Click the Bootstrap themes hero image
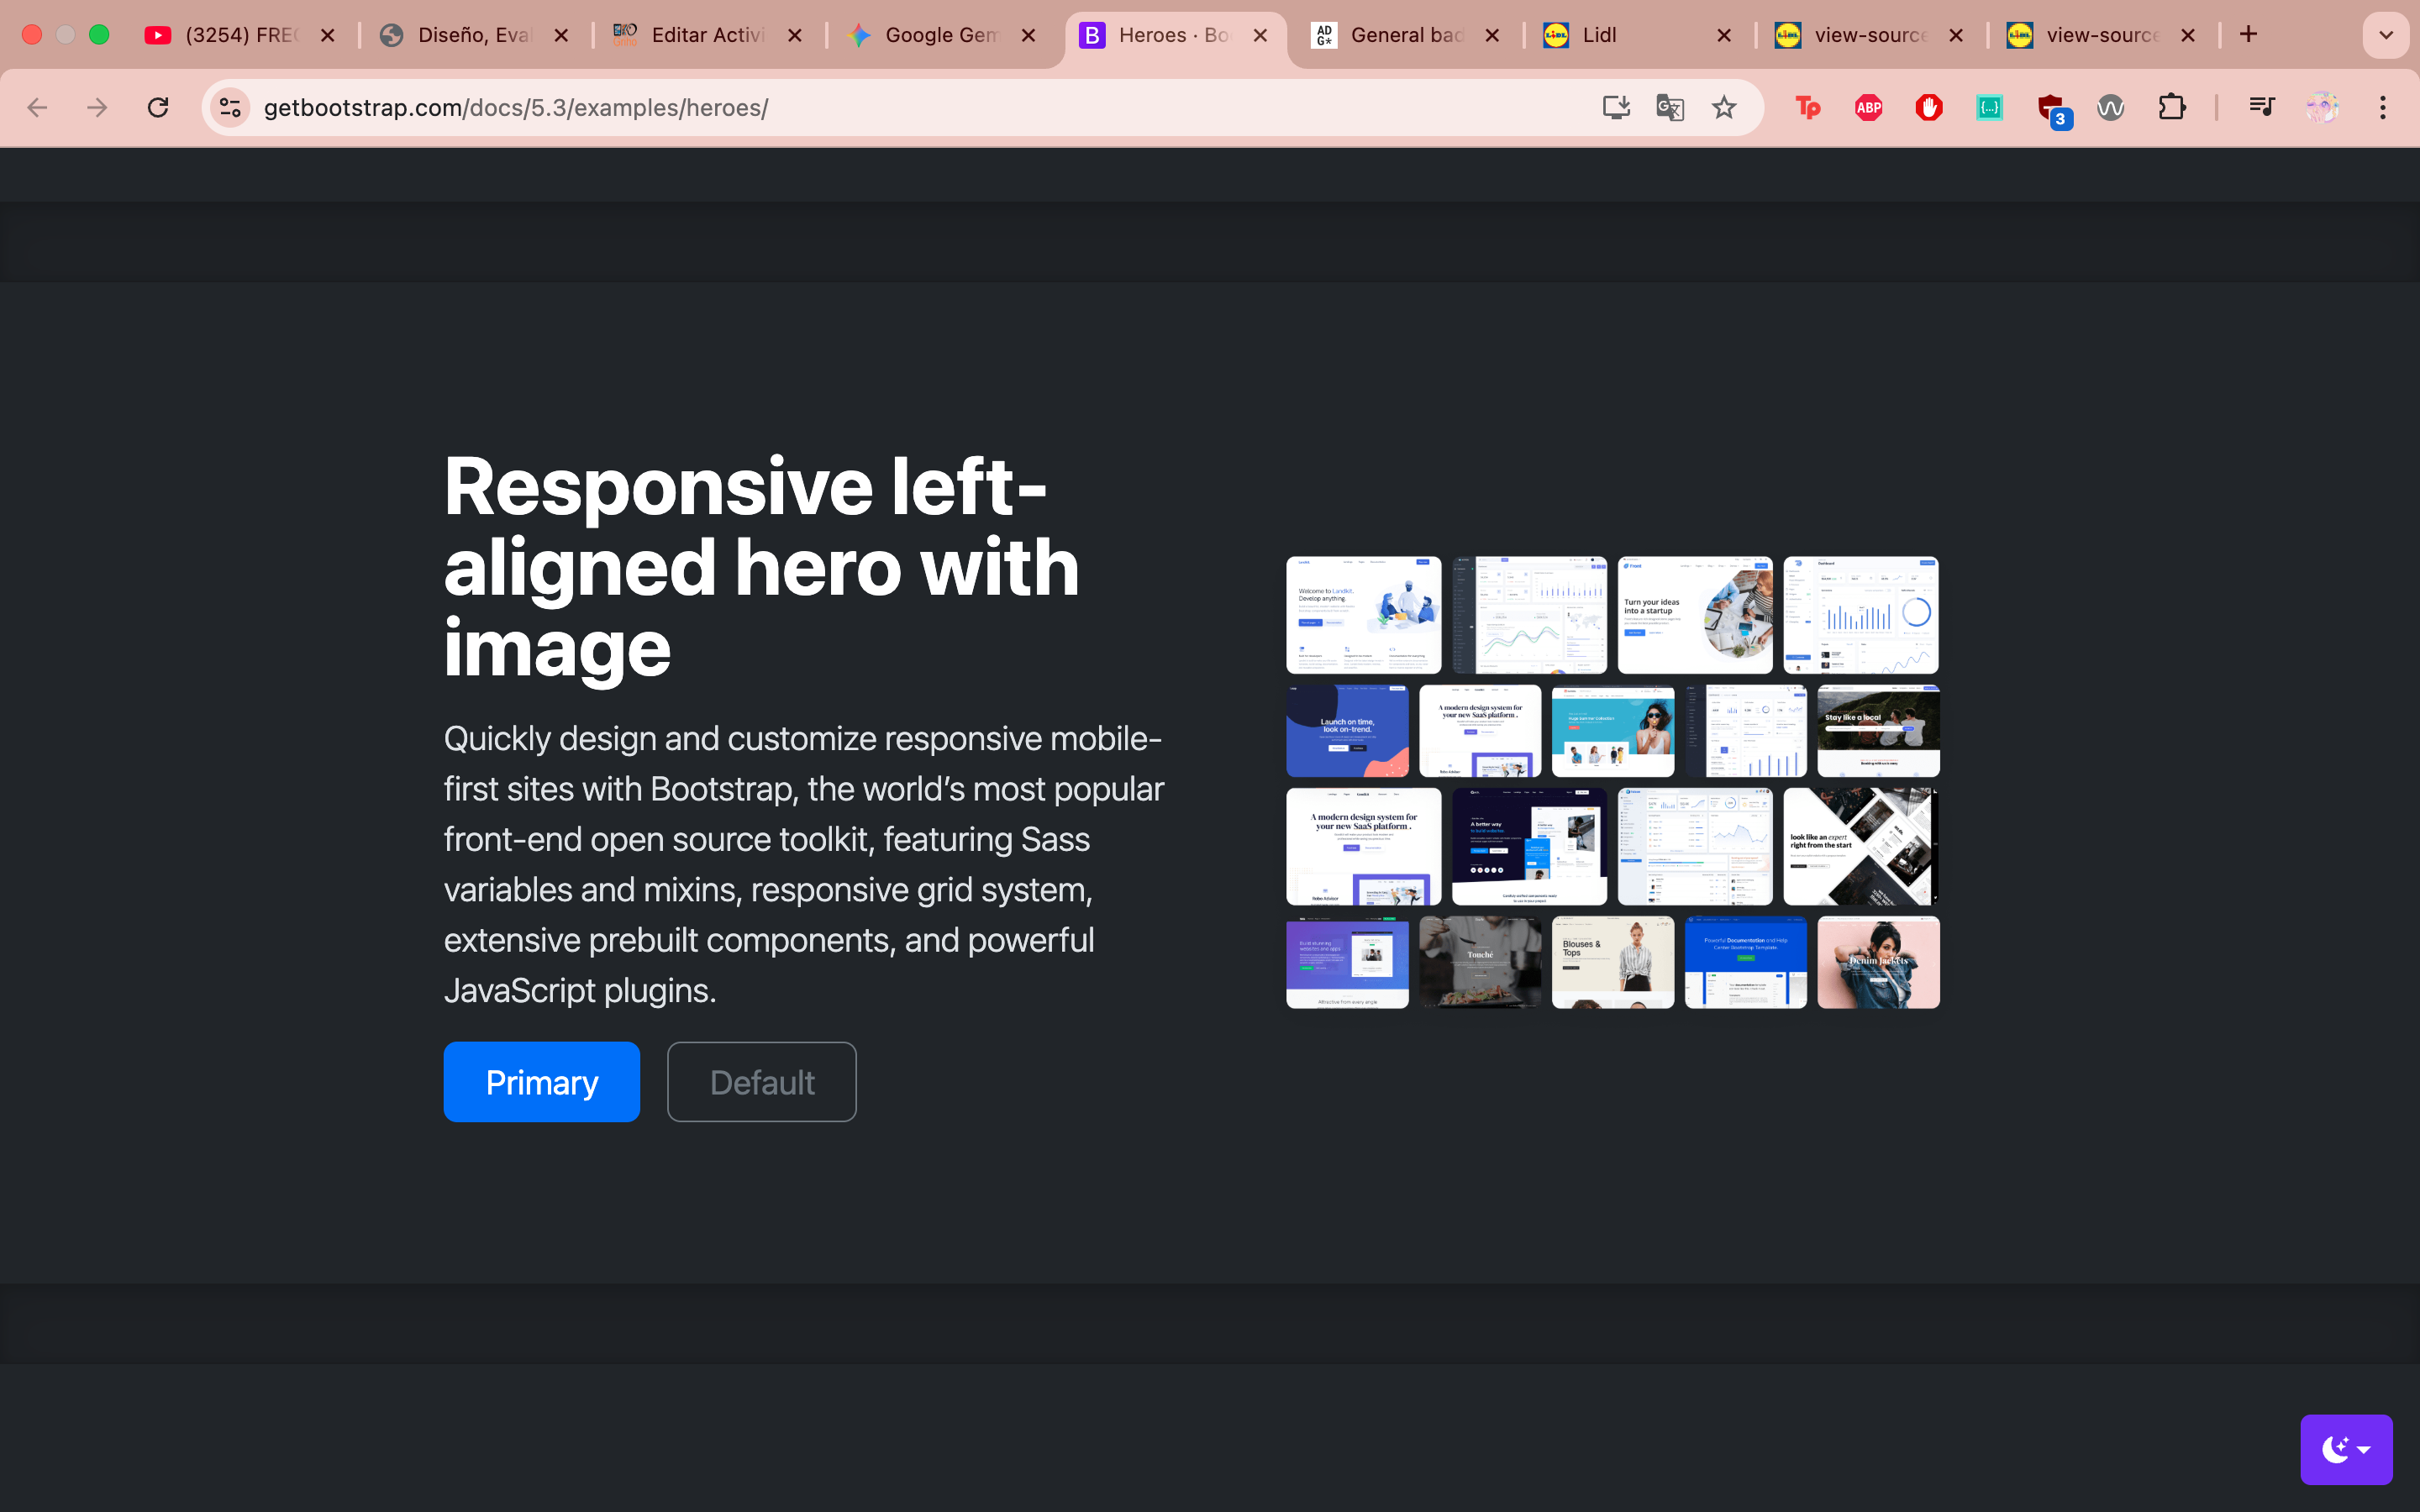2420x1512 pixels. click(x=1612, y=782)
